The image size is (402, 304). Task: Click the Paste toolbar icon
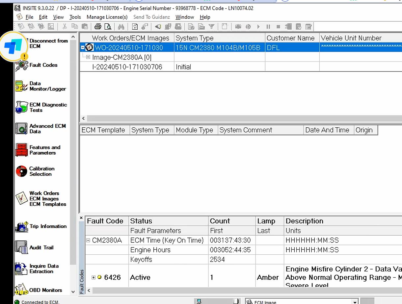click(x=85, y=27)
